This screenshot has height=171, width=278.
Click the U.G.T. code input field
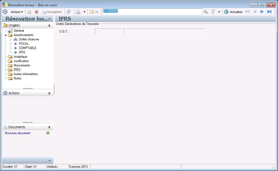click(109, 31)
